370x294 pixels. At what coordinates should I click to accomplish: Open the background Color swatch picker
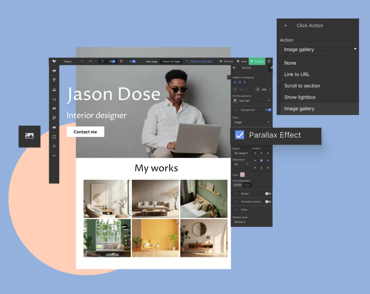click(x=243, y=174)
